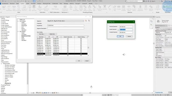Toggle Used in Sizing for 75.000 mm row
The height and width of the screenshot is (96, 172).
point(81,44)
